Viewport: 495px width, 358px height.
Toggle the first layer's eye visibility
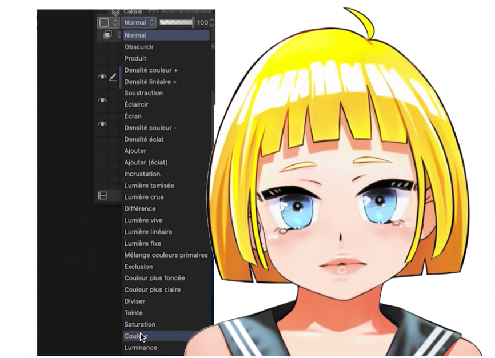(x=102, y=77)
